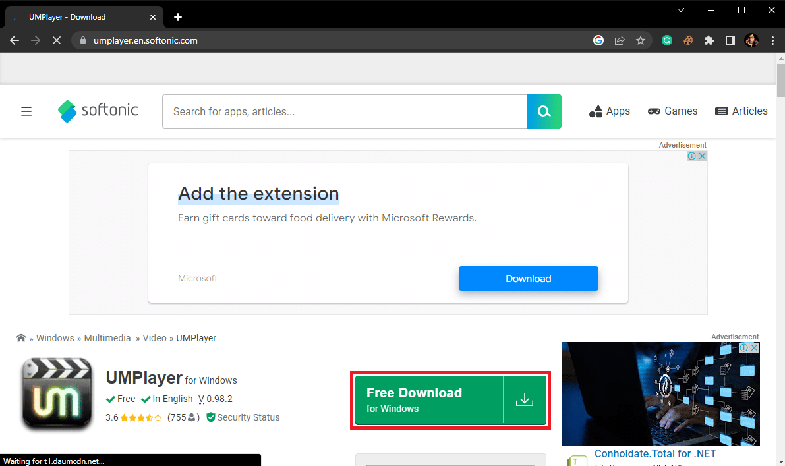This screenshot has height=466, width=785.
Task: Click the UMPlayer app logo
Action: click(x=57, y=394)
